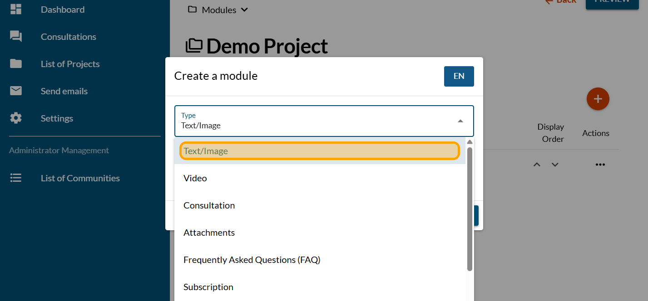The width and height of the screenshot is (648, 301).
Task: Click the List of Projects folder icon
Action: pyautogui.click(x=16, y=64)
